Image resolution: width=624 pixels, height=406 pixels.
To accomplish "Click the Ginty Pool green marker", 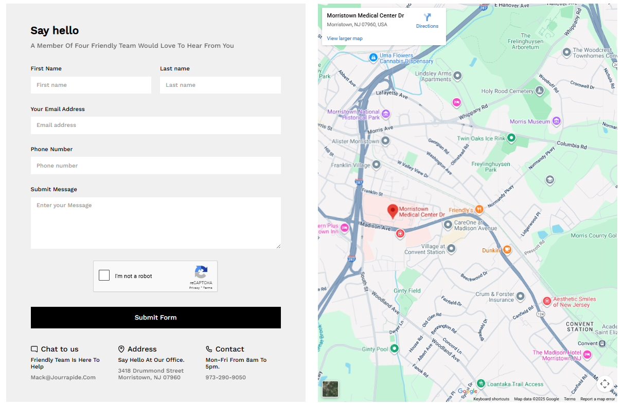I will [395, 349].
